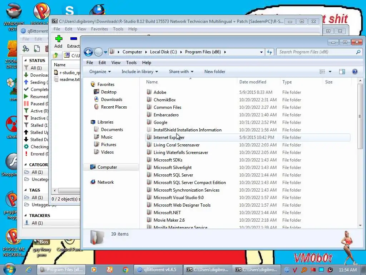
Task: Click the qBittorrent tray icon
Action: point(286,270)
